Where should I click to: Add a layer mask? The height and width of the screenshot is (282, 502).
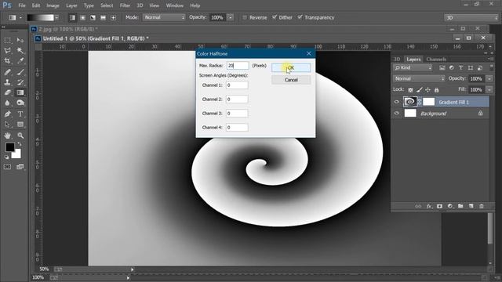tap(439, 206)
